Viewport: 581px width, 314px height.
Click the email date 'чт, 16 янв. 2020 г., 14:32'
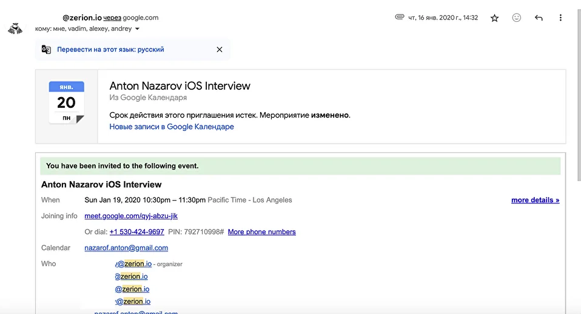pyautogui.click(x=443, y=18)
